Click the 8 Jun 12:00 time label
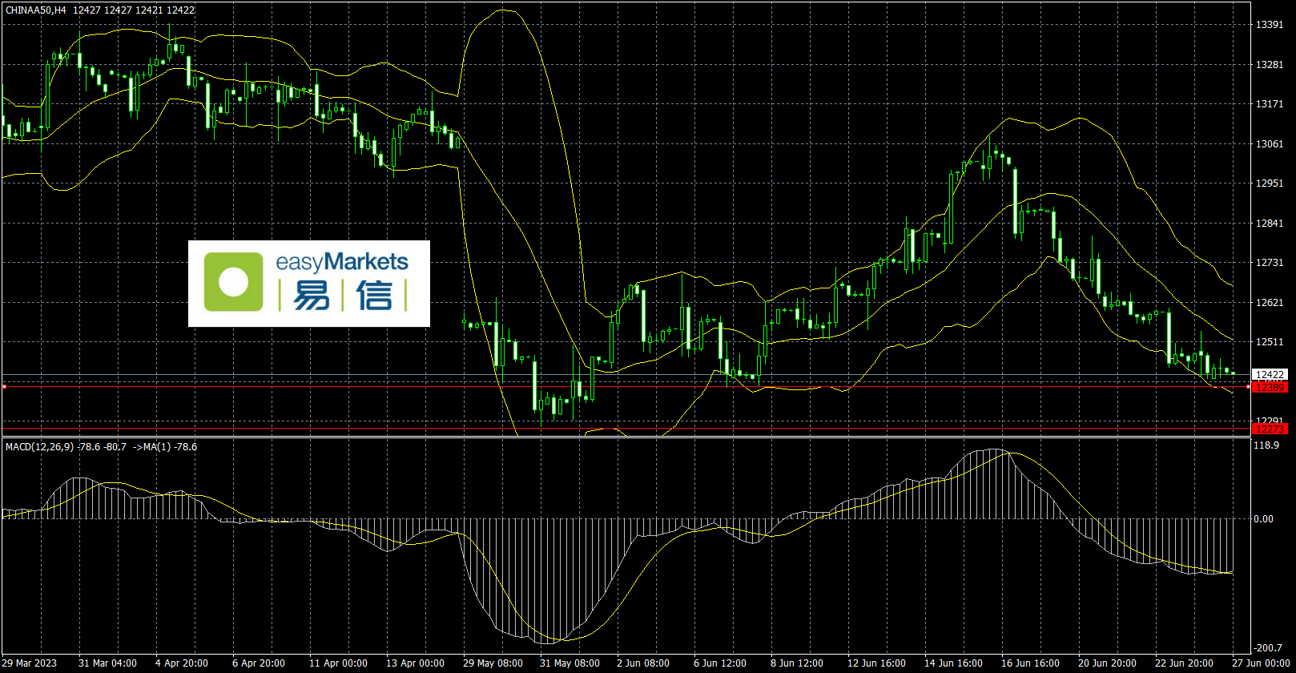Screen dimensions: 1296x673 point(797,663)
